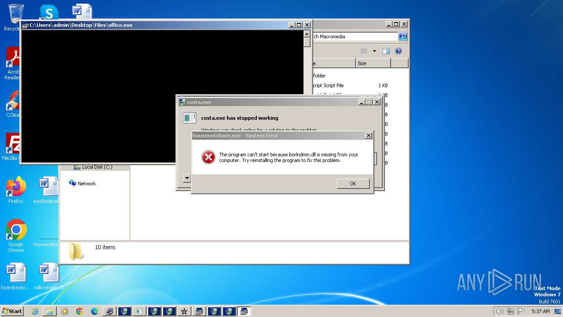Click the 5:37 AM clock in the tray
This screenshot has height=317, width=563.
click(x=541, y=311)
